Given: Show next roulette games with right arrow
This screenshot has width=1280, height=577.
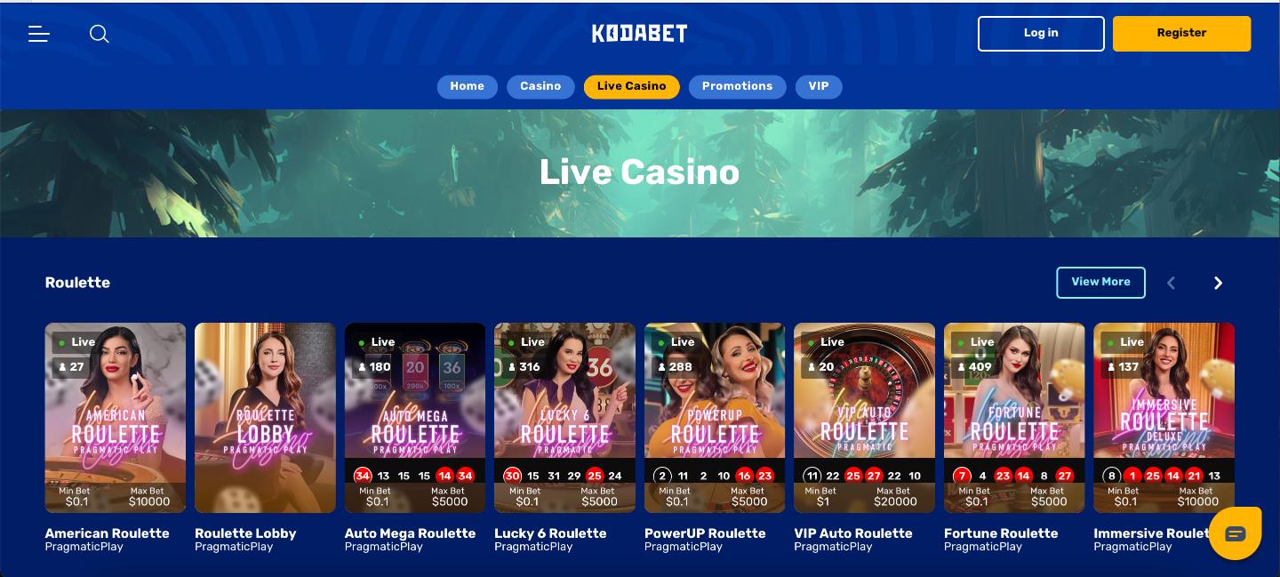Looking at the screenshot, I should tap(1219, 283).
